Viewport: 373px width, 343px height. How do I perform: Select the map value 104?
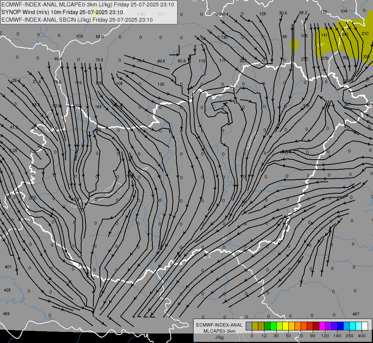coord(344,11)
